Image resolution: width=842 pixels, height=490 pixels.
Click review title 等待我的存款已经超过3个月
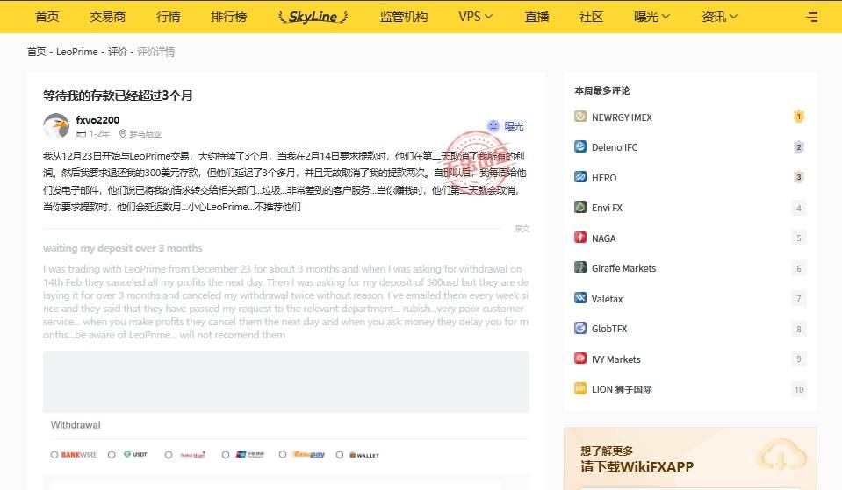tap(118, 96)
